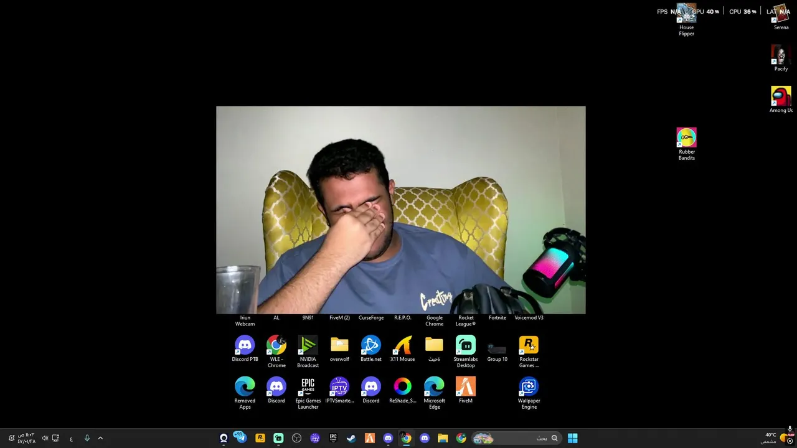
Task: Open the network tray icon
Action: point(55,438)
